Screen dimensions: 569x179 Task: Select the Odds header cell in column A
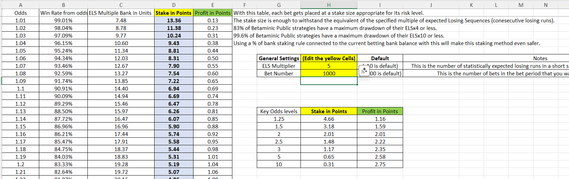point(21,13)
